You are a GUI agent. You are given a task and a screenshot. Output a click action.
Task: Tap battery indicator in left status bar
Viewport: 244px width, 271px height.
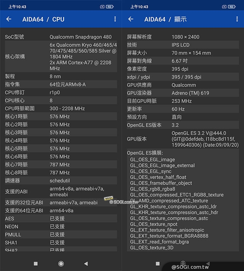coord(110,6)
